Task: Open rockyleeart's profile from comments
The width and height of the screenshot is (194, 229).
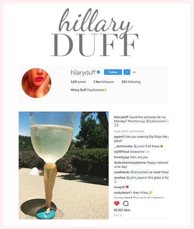Action: click(122, 193)
